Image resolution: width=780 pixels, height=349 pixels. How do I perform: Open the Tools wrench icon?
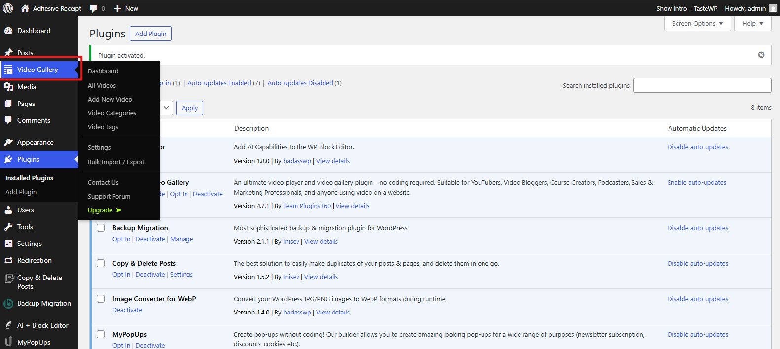point(8,227)
